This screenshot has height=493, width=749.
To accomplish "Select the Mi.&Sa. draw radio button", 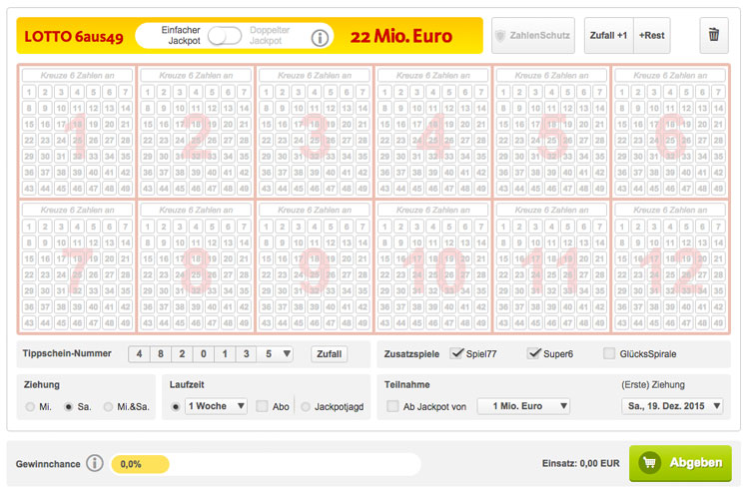I will pyautogui.click(x=109, y=406).
